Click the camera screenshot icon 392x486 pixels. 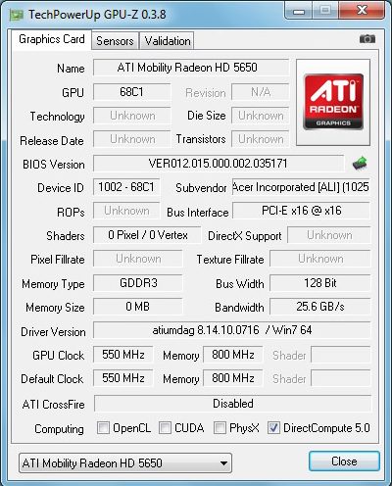tap(367, 39)
